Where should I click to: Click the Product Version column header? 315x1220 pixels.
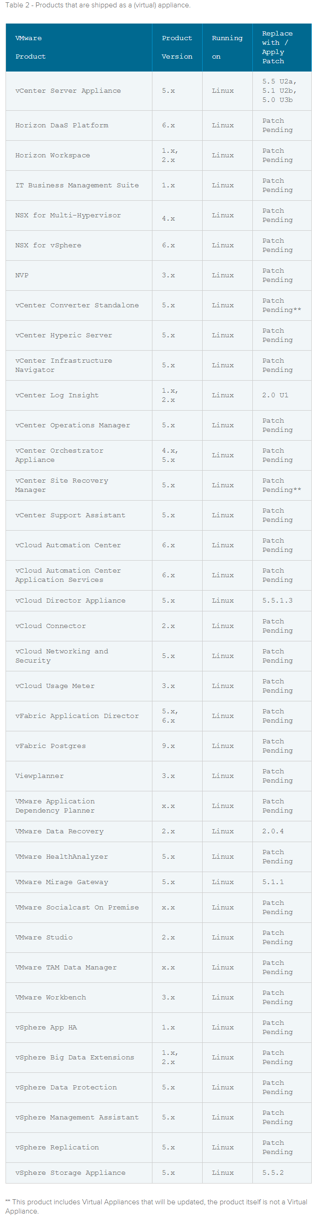click(x=177, y=48)
